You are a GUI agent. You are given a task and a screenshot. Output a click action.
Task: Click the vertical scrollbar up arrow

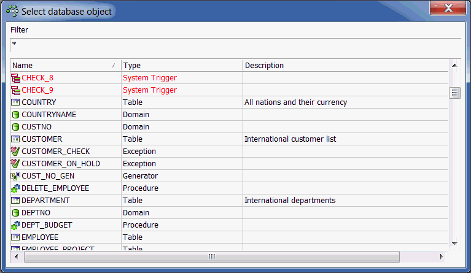(454, 66)
